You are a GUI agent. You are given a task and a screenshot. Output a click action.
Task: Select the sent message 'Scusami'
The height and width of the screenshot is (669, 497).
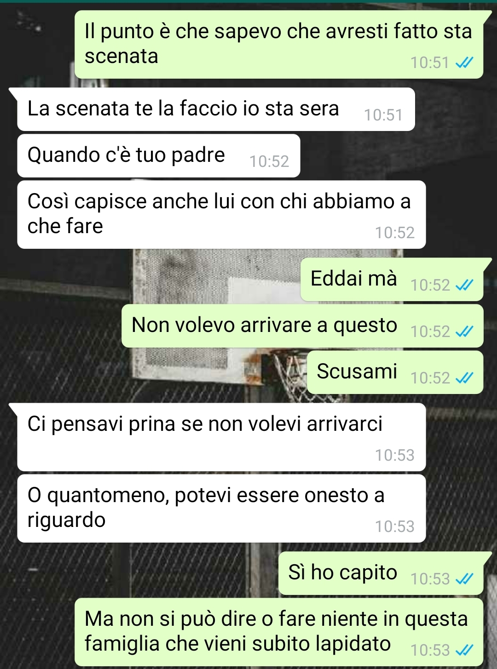(x=395, y=372)
